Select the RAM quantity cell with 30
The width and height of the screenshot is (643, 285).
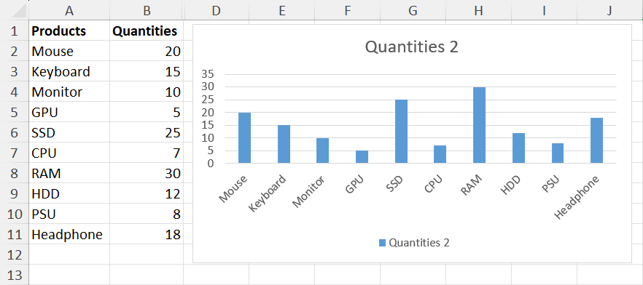tap(147, 174)
